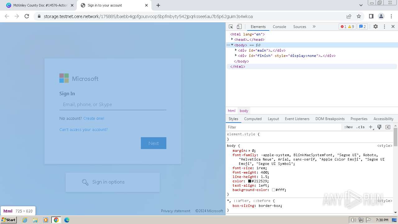This screenshot has height=224, width=398.
Task: Expand the margin shorthand property
Action: coord(249,151)
